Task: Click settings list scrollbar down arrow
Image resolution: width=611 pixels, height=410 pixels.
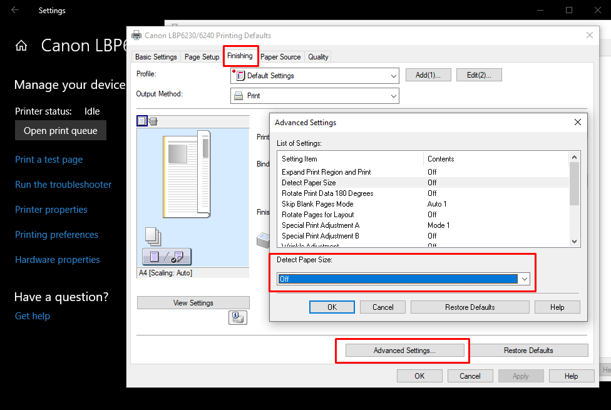Action: (574, 242)
